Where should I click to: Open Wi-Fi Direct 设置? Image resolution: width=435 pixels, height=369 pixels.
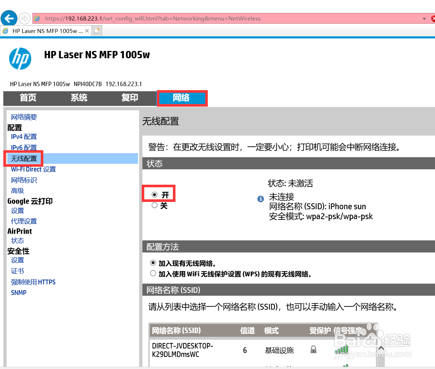33,169
